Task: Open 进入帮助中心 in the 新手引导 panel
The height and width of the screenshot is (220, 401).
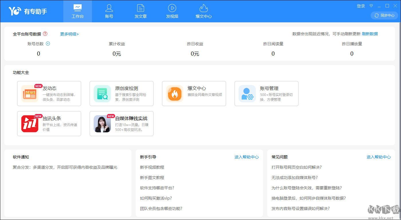Action: click(x=247, y=157)
